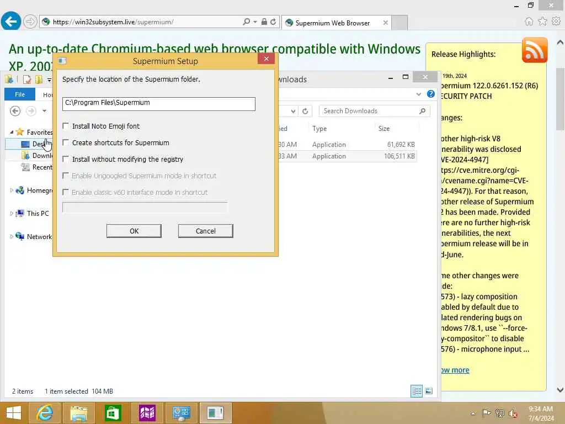Image resolution: width=565 pixels, height=424 pixels.
Task: Open Explorer Help question mark
Action: 430,94
